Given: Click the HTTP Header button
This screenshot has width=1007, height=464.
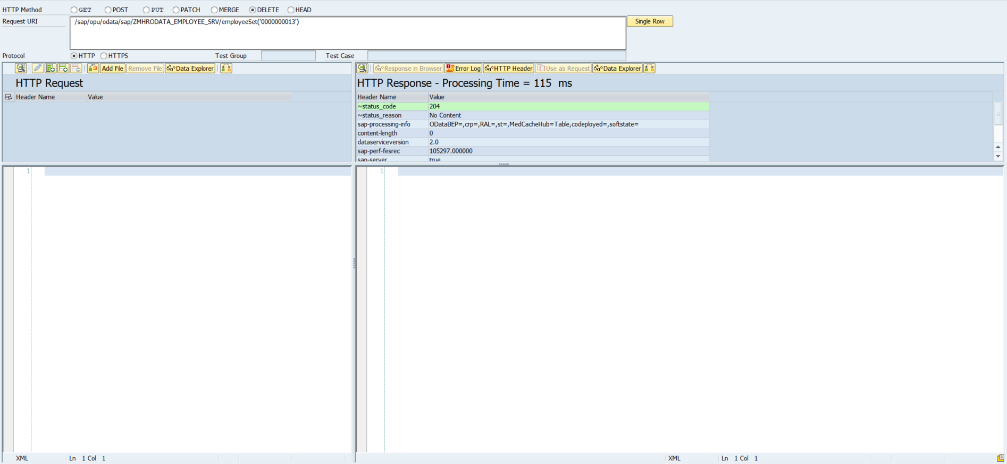Looking at the screenshot, I should [x=509, y=68].
